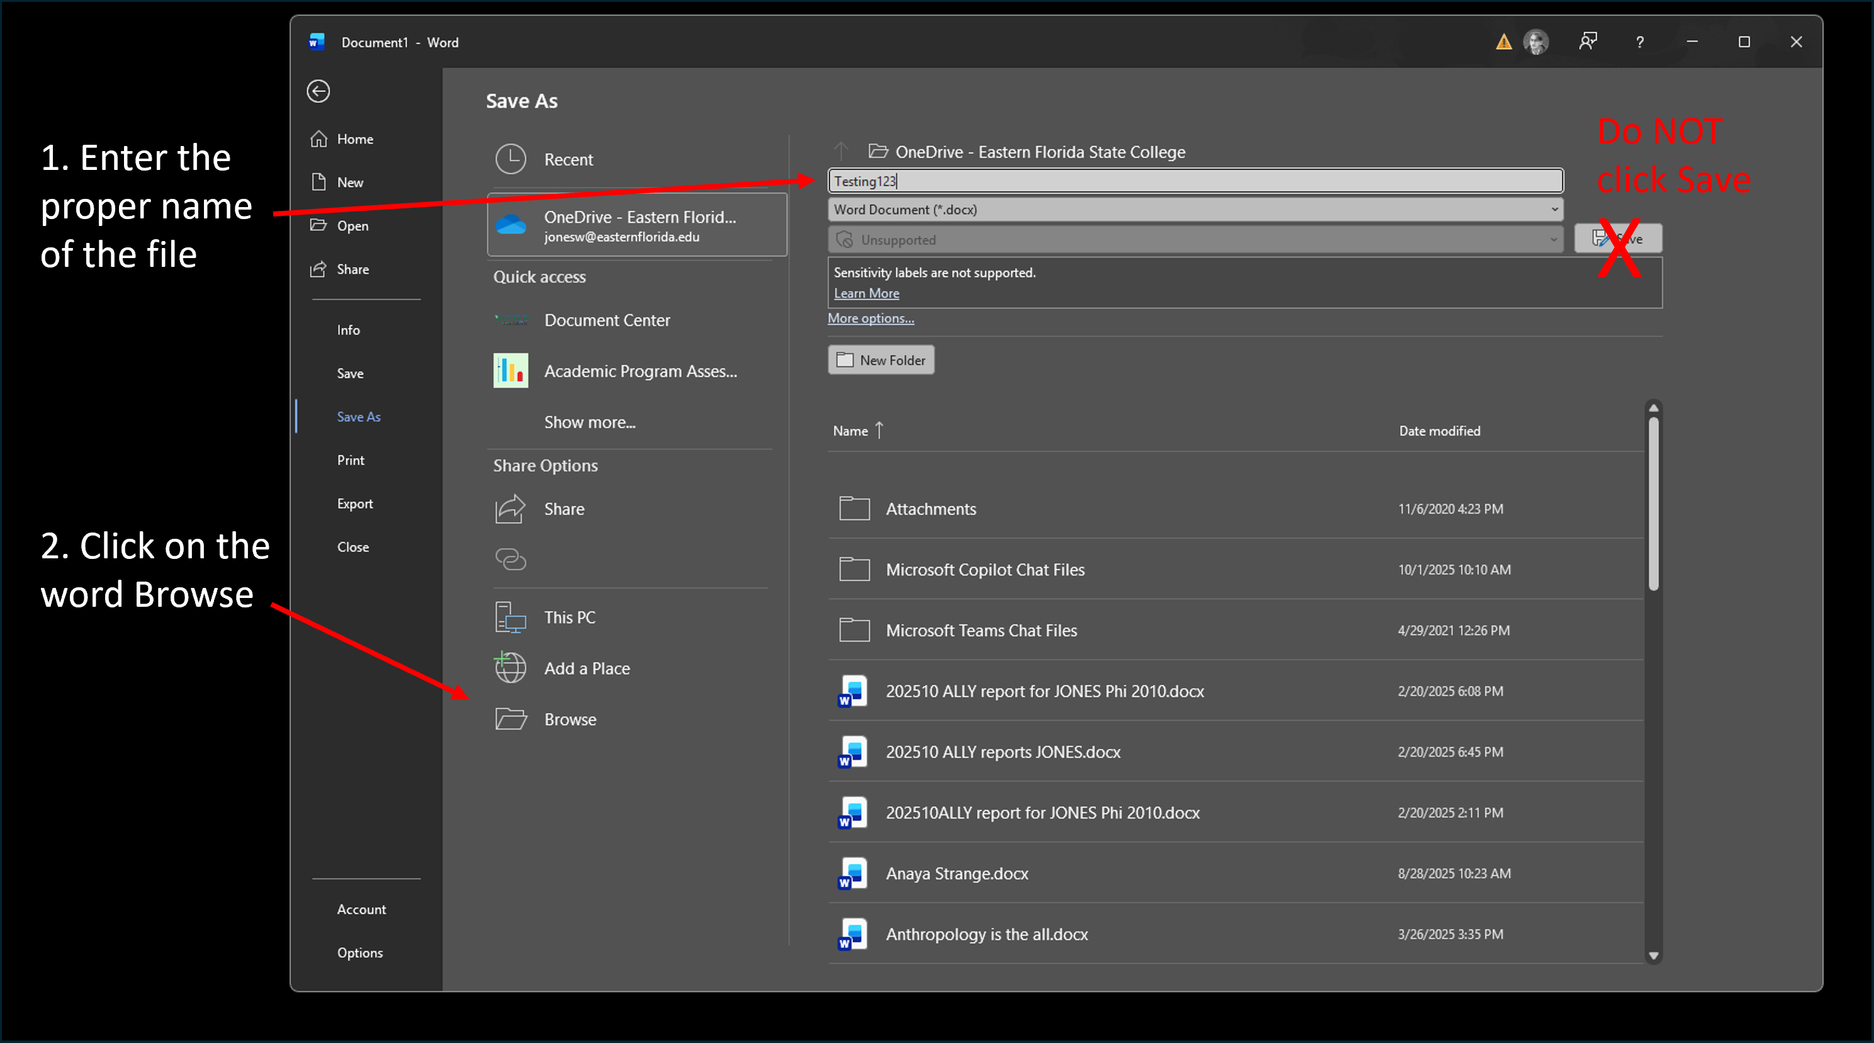
Task: Open the user account profile picture
Action: coord(1537,42)
